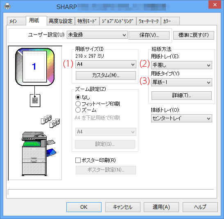
Task: Switch to the メイン tab
Action: (x=16, y=21)
